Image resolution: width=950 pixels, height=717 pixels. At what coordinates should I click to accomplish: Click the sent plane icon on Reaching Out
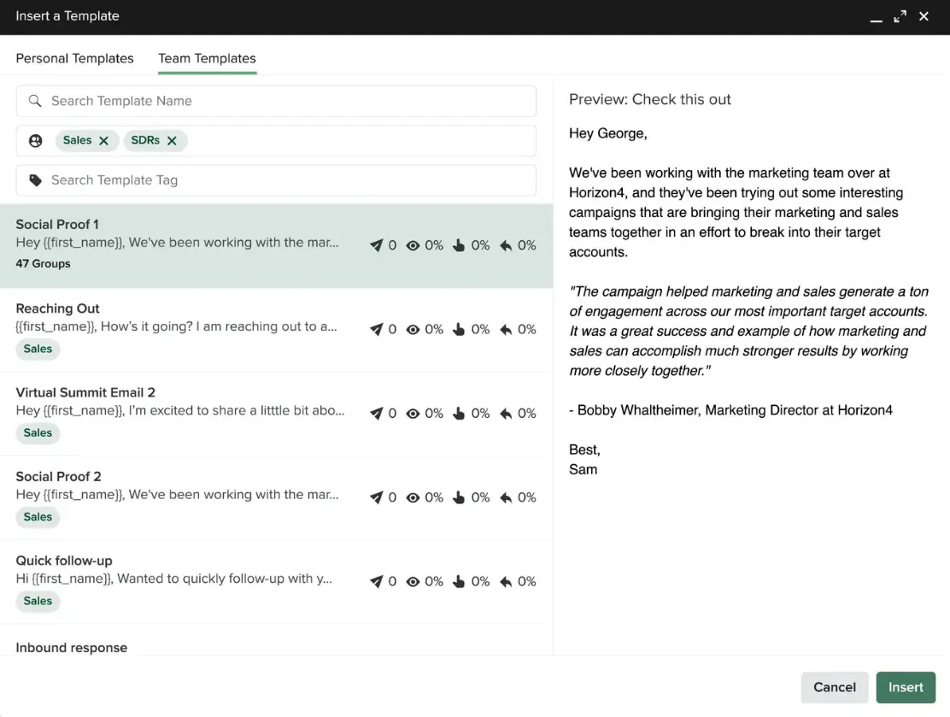coord(376,329)
